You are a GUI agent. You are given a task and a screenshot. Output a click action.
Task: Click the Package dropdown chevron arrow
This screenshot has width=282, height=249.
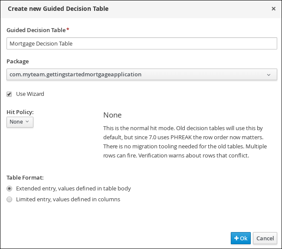pyautogui.click(x=269, y=75)
